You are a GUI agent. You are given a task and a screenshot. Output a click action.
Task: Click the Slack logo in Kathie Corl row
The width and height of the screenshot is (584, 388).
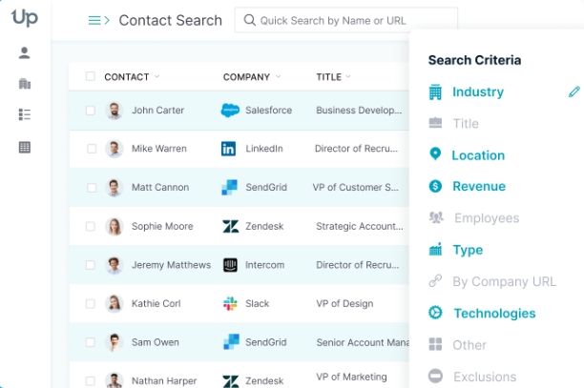click(x=230, y=303)
